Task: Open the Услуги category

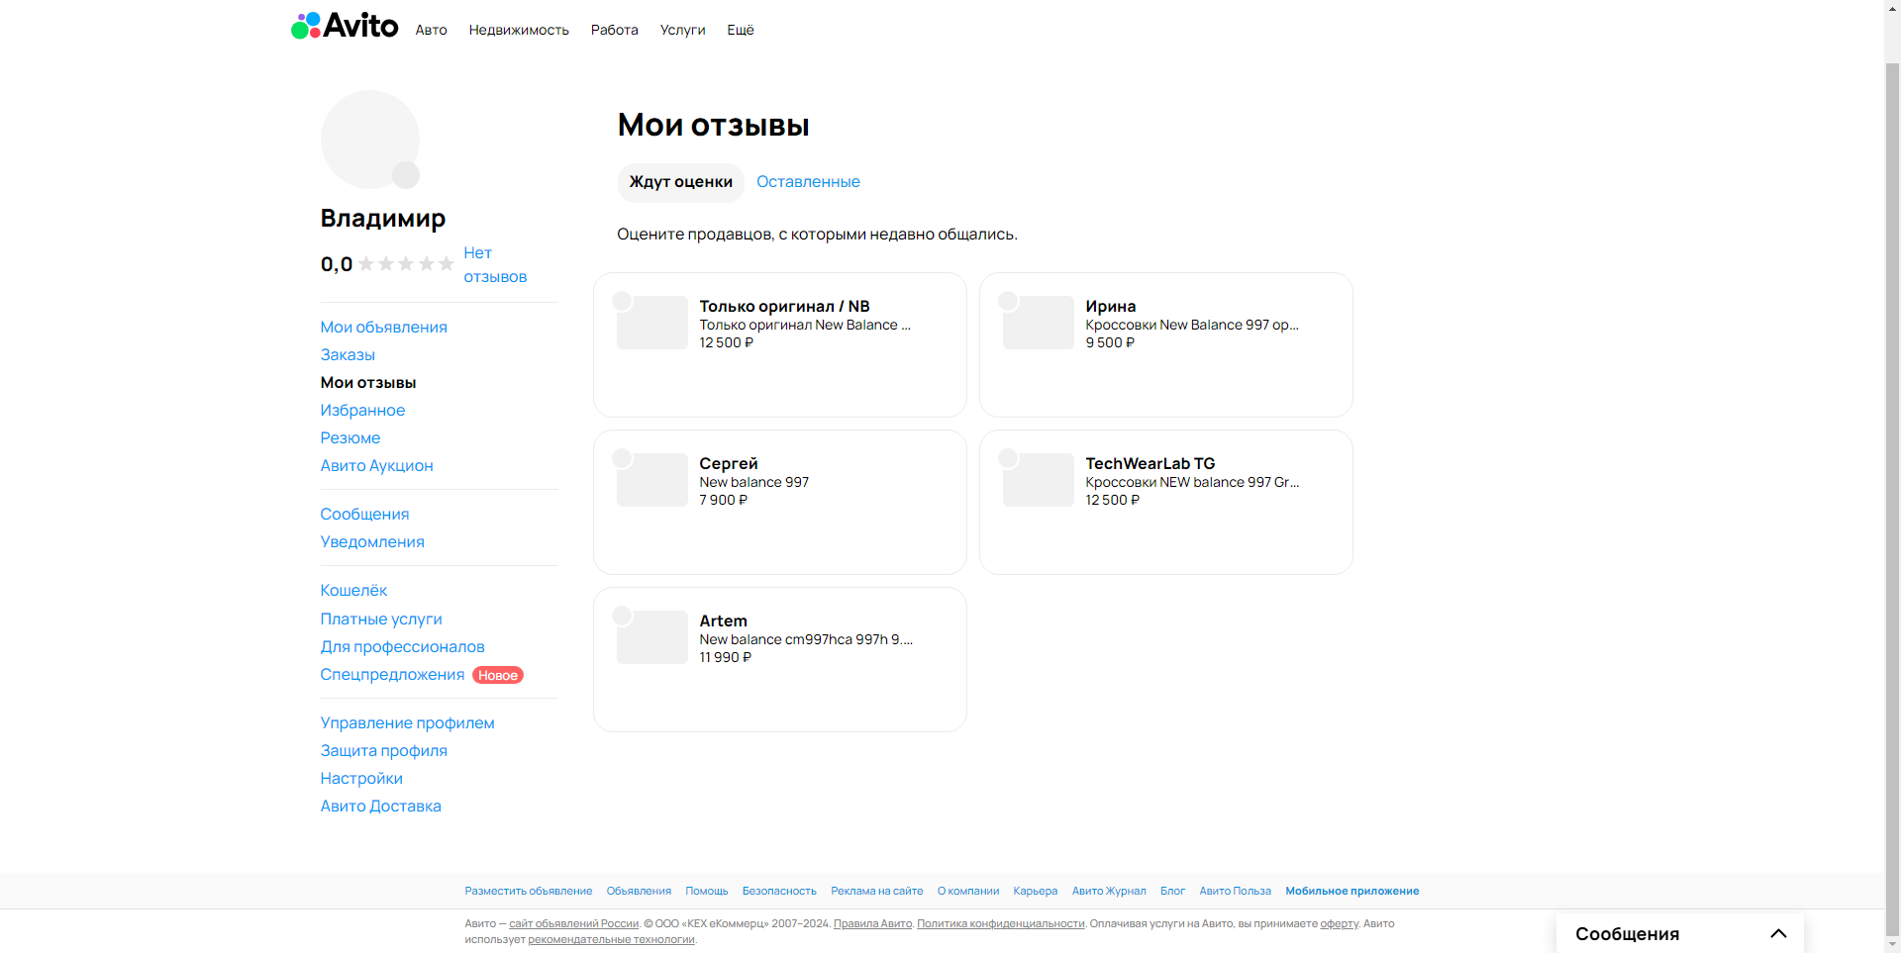Action: 682,30
